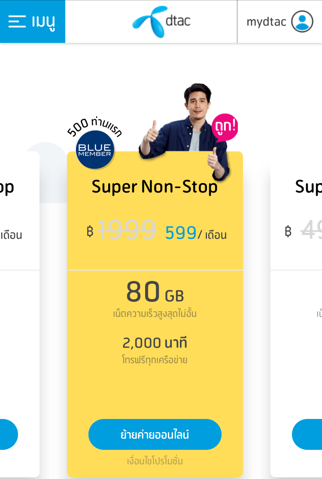The height and width of the screenshot is (479, 322).
Task: Select the mydtac text in header
Action: pyautogui.click(x=266, y=22)
